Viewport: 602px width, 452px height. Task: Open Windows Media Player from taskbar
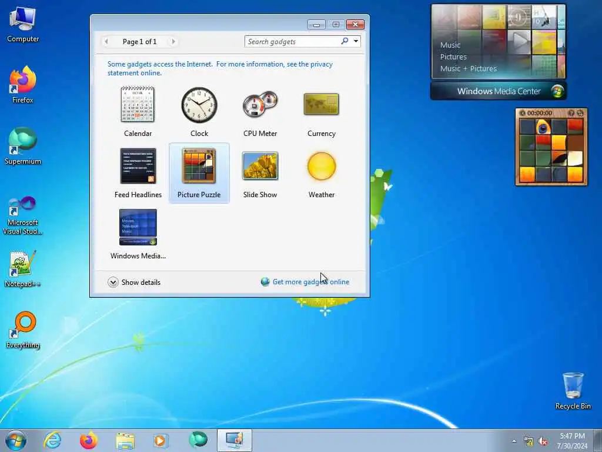click(x=160, y=440)
